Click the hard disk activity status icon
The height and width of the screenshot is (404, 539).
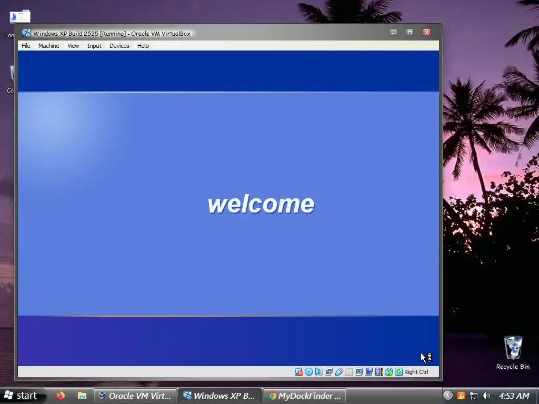[299, 372]
